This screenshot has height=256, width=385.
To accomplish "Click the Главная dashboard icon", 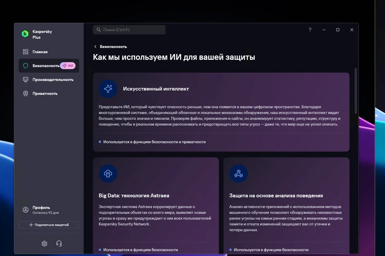I will pyautogui.click(x=26, y=52).
